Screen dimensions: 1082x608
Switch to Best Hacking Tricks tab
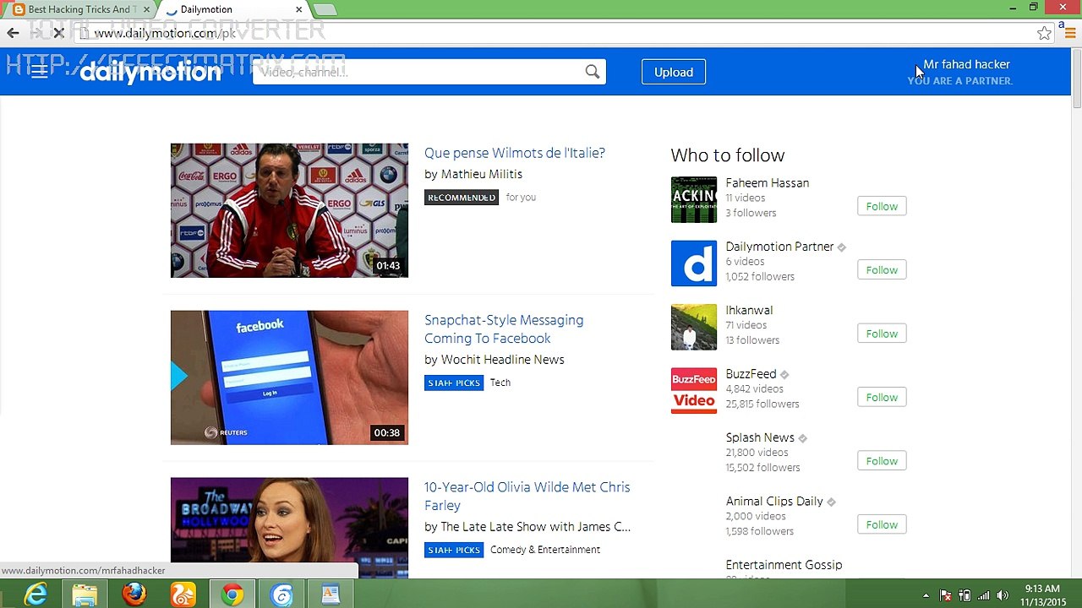click(79, 9)
